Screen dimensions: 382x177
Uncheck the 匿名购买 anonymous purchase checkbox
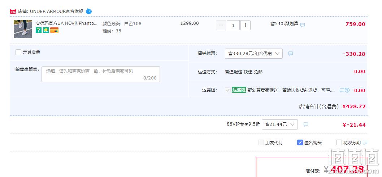click(x=300, y=142)
